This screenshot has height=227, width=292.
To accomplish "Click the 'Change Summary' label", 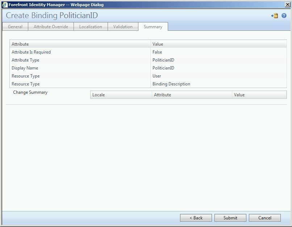I will [x=30, y=92].
